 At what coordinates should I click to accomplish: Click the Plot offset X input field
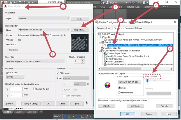[x=16, y=89]
